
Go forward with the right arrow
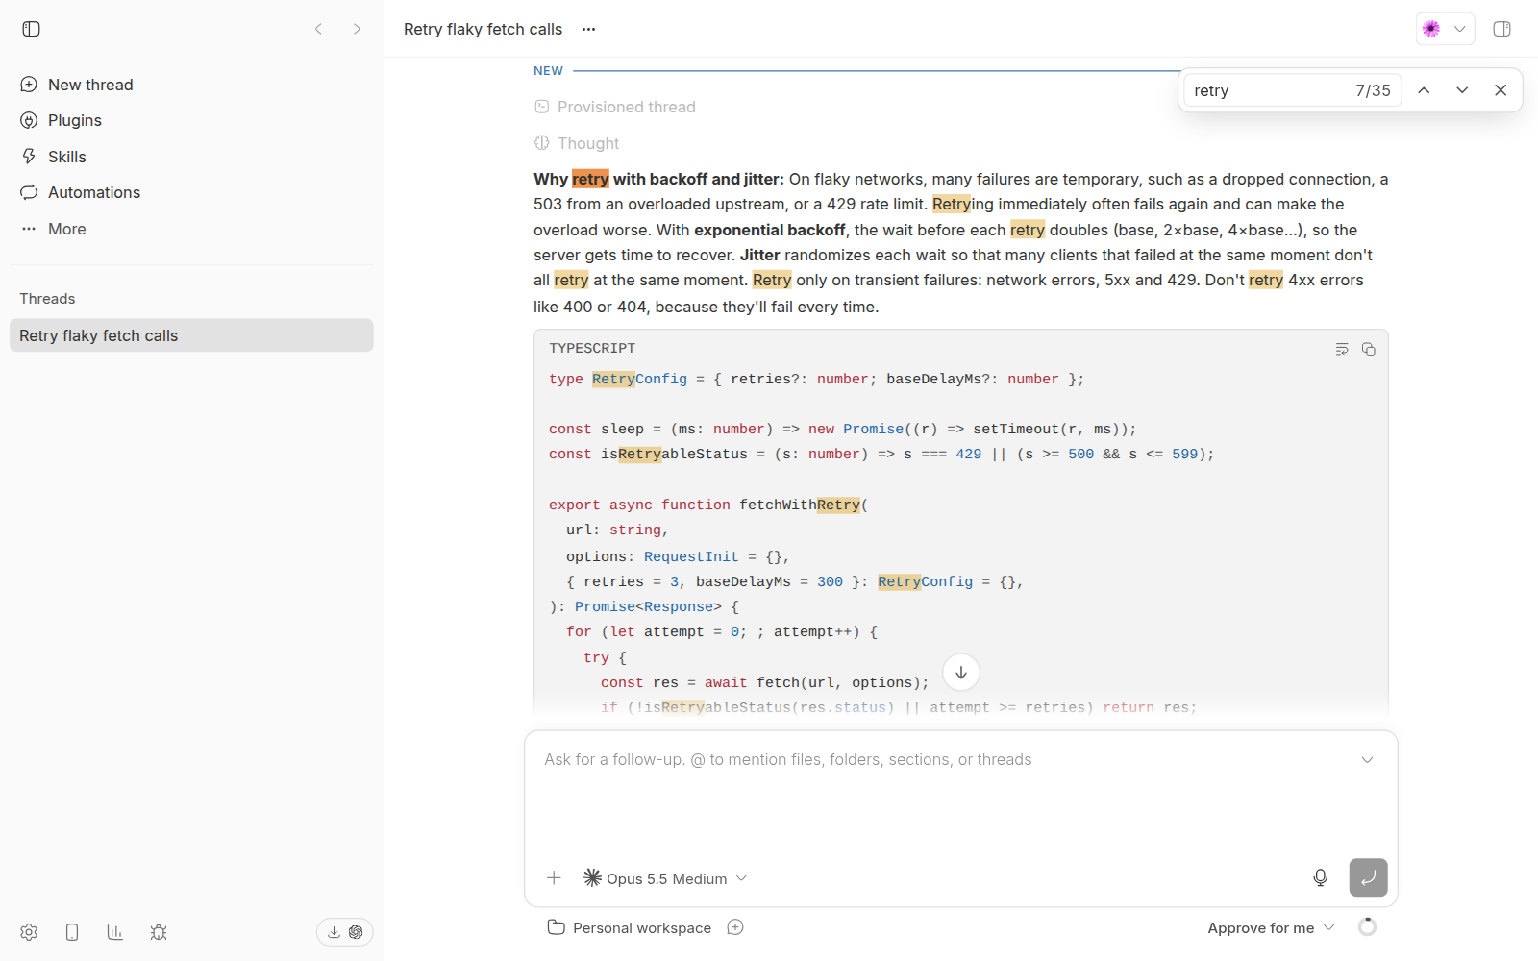[x=357, y=29]
